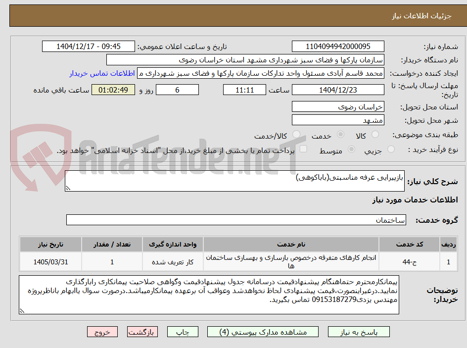Click unit cell کار تعریف شده
Image resolution: width=467 pixels, height=348 pixels.
(x=173, y=261)
